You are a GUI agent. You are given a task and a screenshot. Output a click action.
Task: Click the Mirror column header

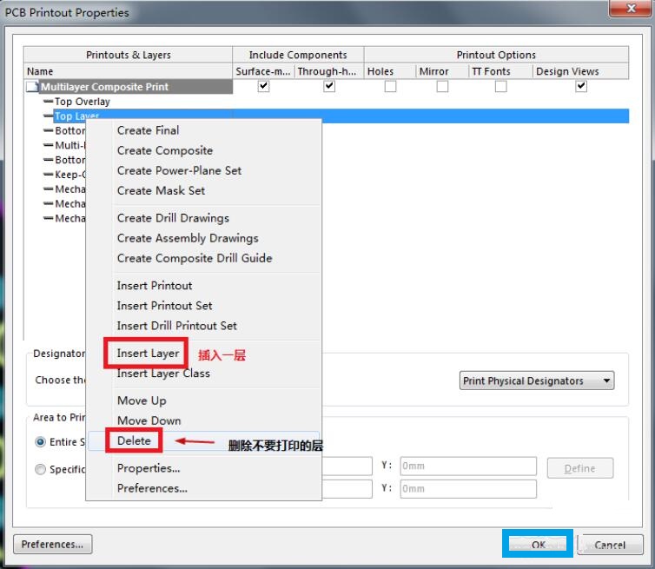coord(442,71)
